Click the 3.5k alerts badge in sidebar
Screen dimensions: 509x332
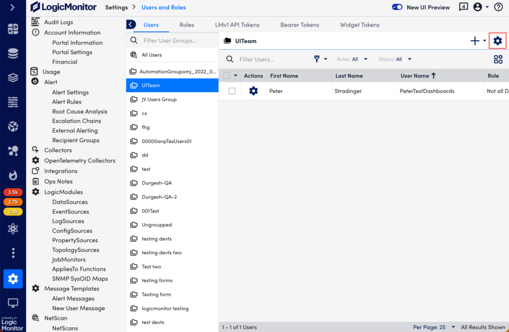(x=12, y=192)
